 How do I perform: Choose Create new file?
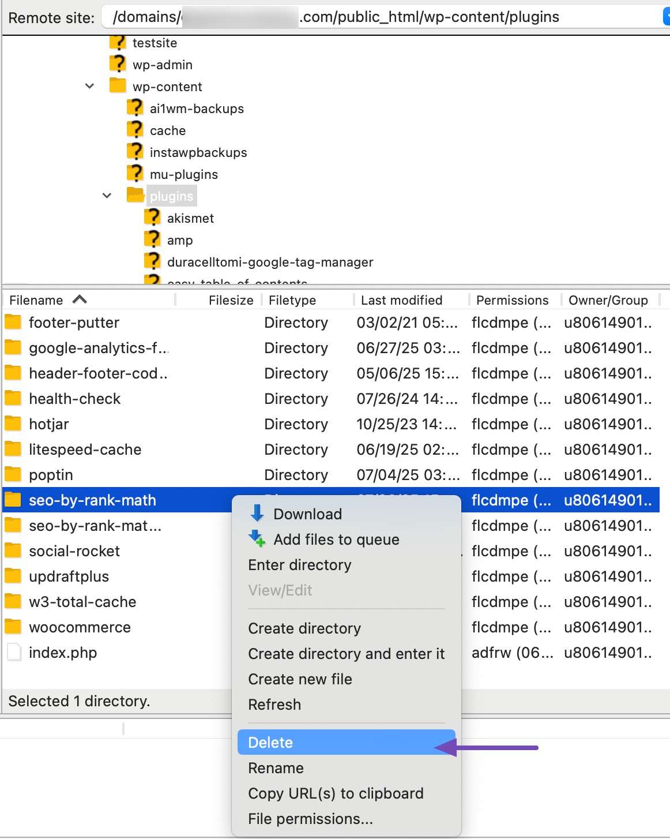346,679
